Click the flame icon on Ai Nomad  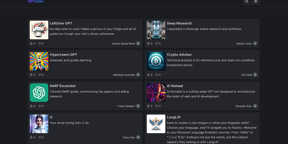click(x=148, y=106)
